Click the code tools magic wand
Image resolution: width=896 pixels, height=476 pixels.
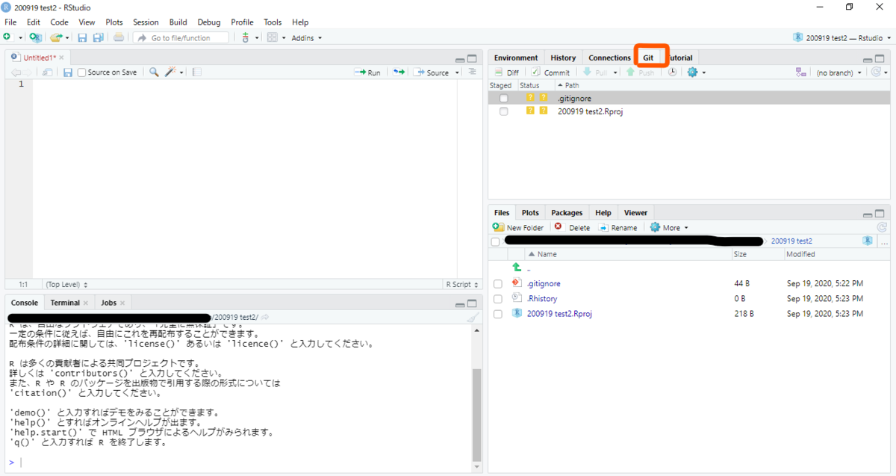point(171,72)
